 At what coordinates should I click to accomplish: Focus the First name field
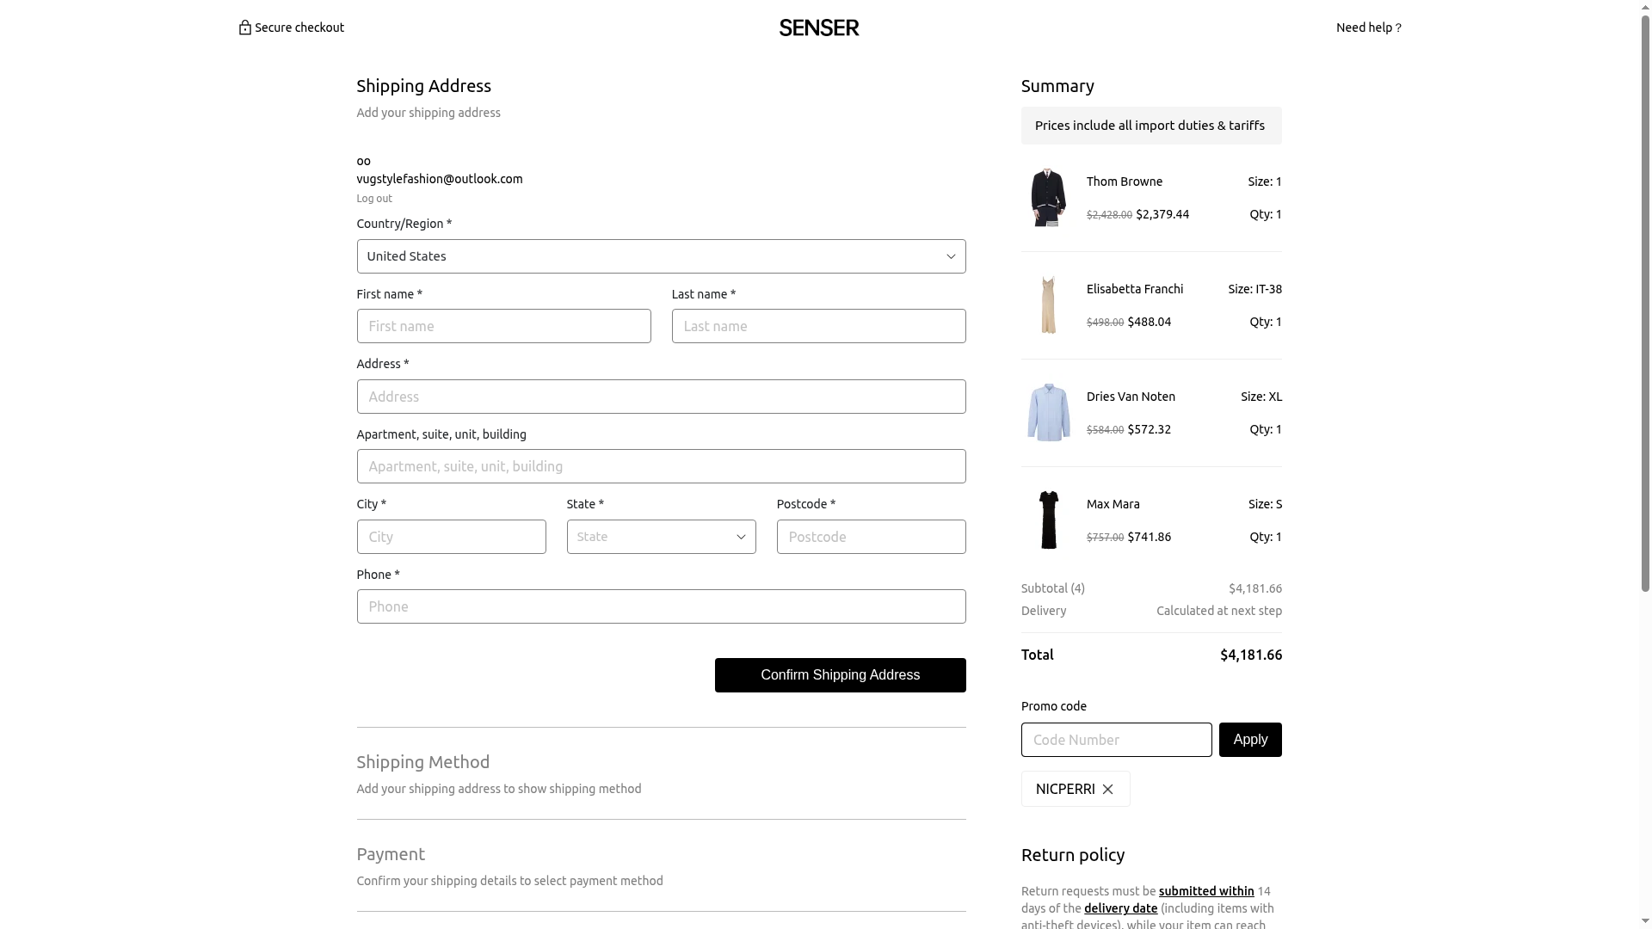503,326
